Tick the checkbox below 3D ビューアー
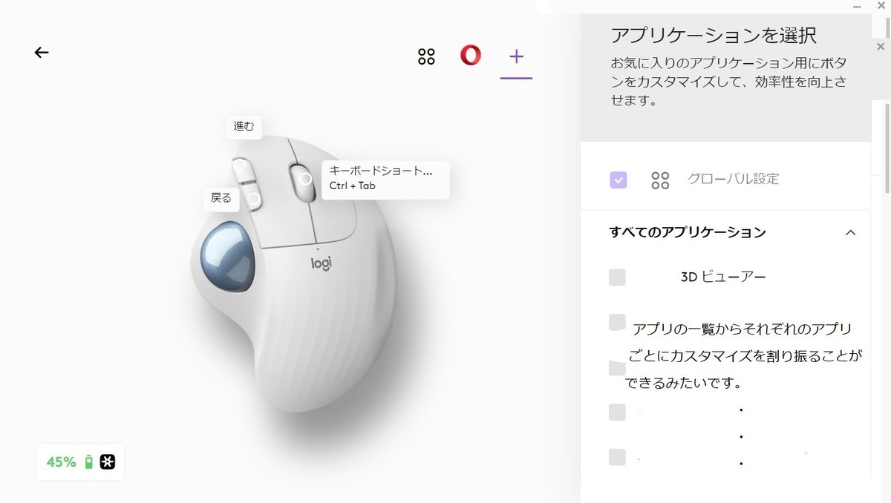This screenshot has width=891, height=503. tap(617, 322)
